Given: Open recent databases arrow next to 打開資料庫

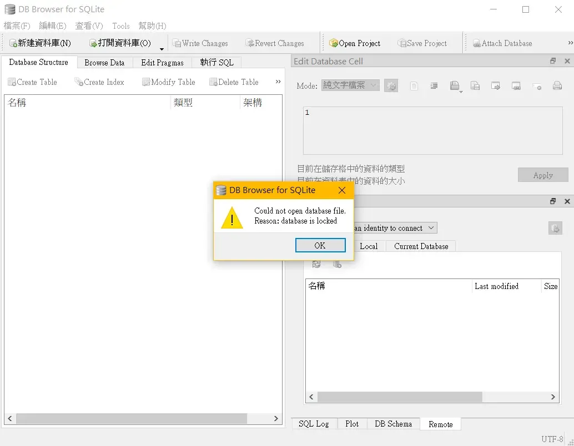Looking at the screenshot, I should tap(162, 48).
